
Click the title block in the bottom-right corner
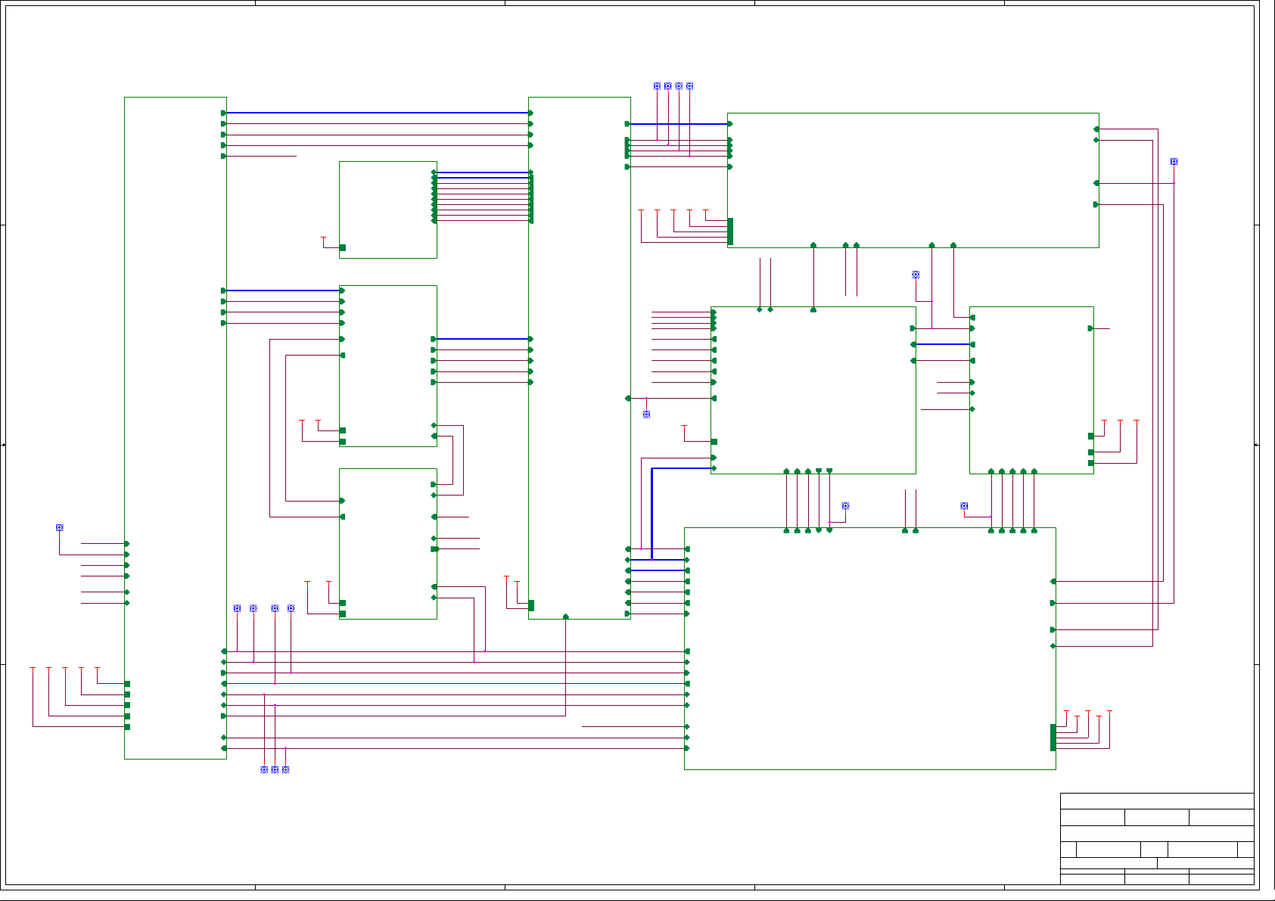[x=1157, y=838]
